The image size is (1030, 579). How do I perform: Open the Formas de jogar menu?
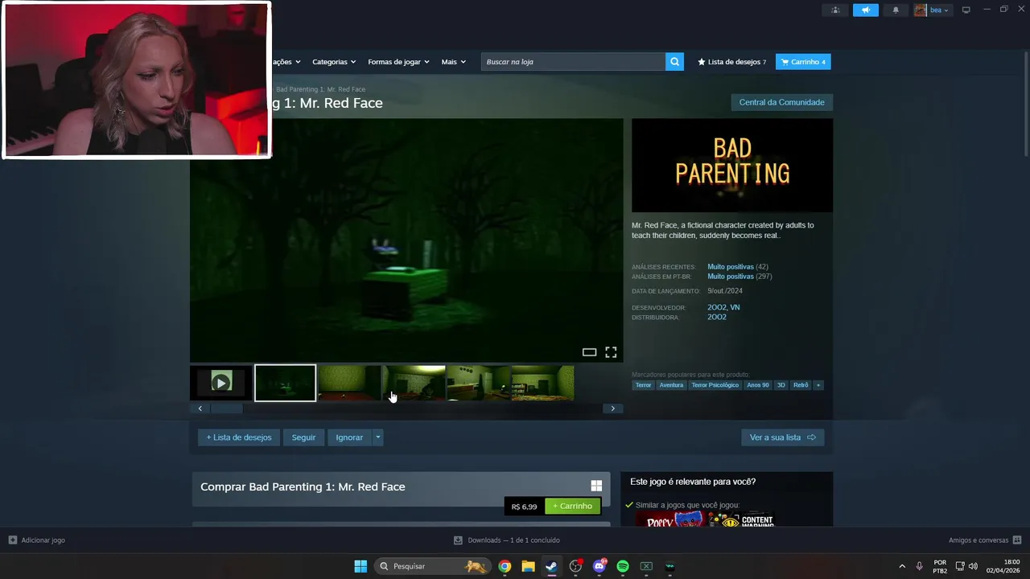(398, 62)
